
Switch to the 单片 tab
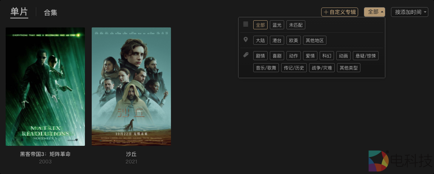(19, 12)
